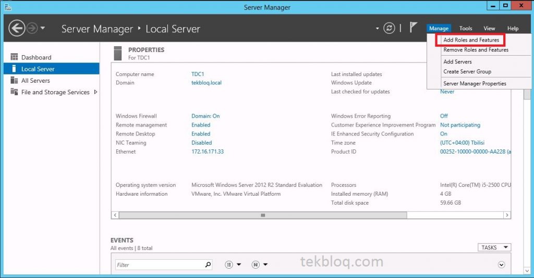This screenshot has height=278, width=534.
Task: Click the events list criteria icon
Action: (229, 264)
